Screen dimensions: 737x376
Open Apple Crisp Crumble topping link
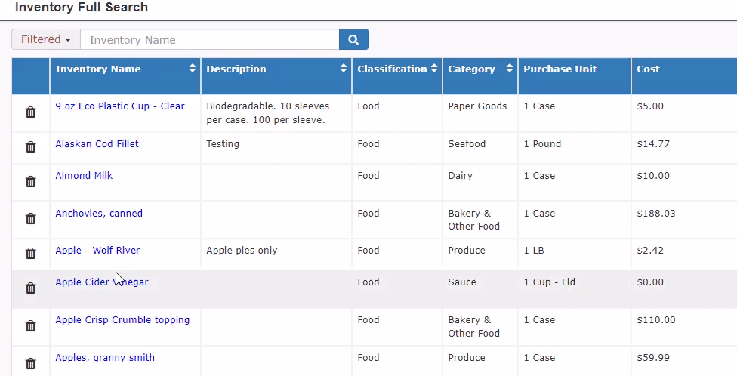click(122, 320)
